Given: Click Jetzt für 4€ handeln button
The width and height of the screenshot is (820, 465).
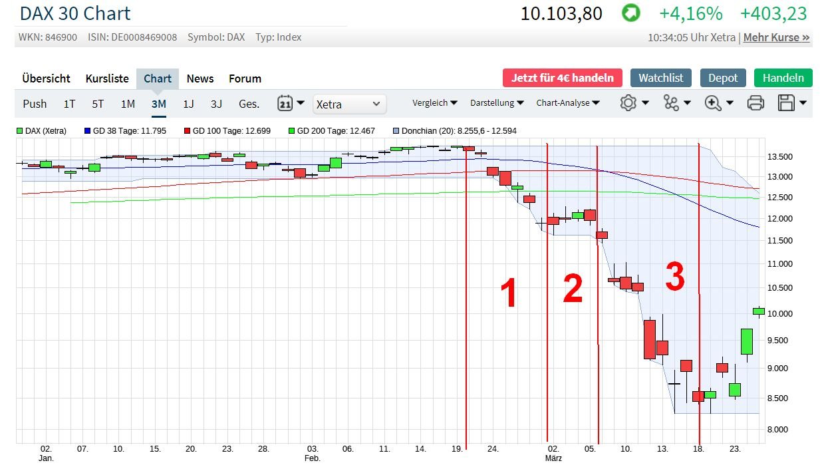Looking at the screenshot, I should (563, 78).
